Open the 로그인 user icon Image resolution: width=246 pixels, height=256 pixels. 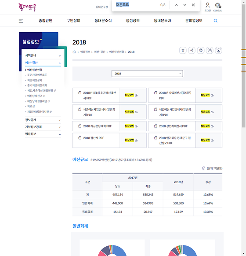208,7
